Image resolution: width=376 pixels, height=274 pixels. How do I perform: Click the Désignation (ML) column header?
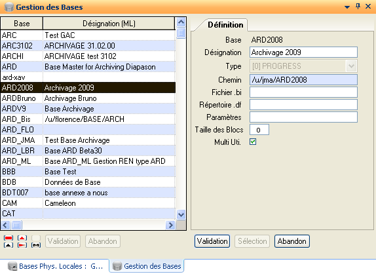(x=109, y=24)
